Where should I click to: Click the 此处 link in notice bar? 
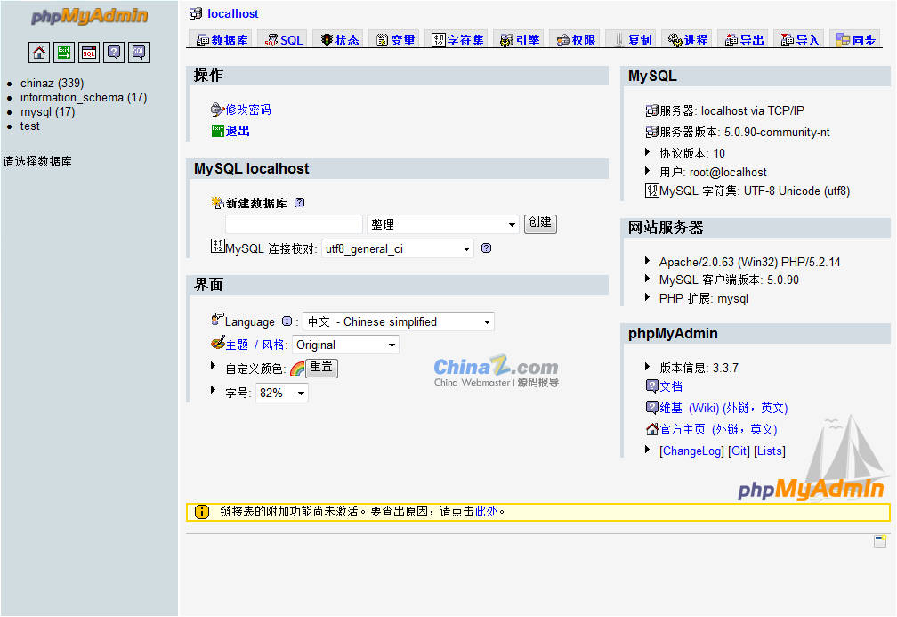pyautogui.click(x=486, y=511)
